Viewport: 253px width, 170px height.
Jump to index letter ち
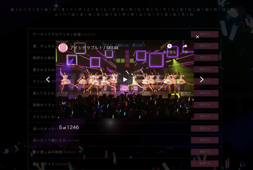pos(147,10)
